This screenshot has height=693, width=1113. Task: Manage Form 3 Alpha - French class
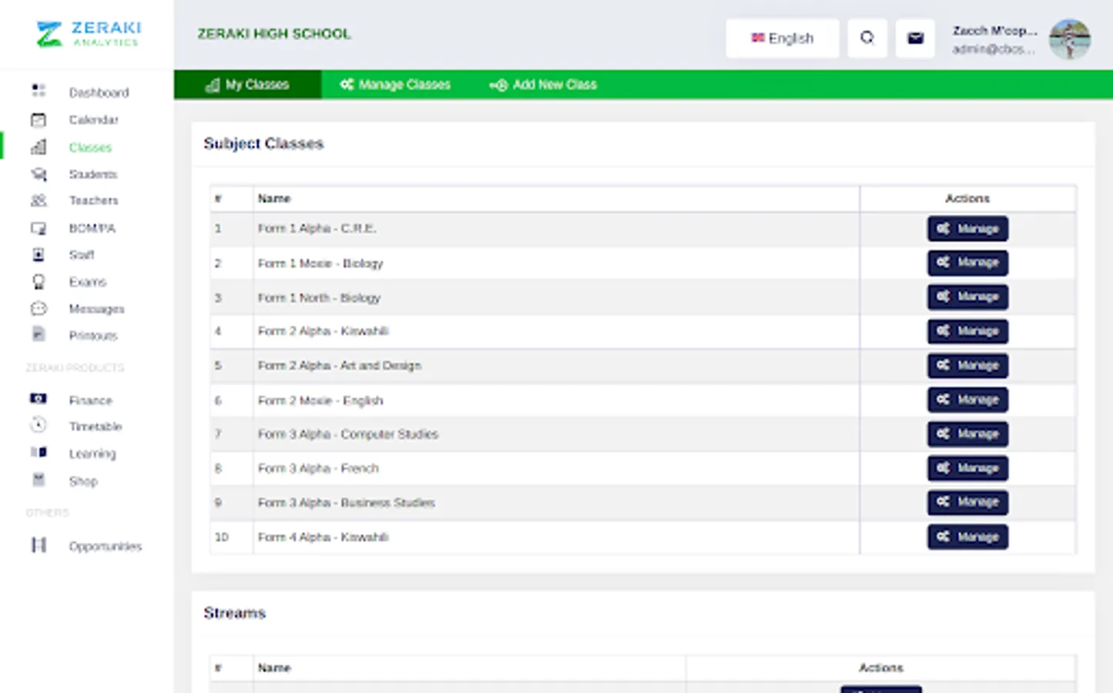tap(967, 468)
